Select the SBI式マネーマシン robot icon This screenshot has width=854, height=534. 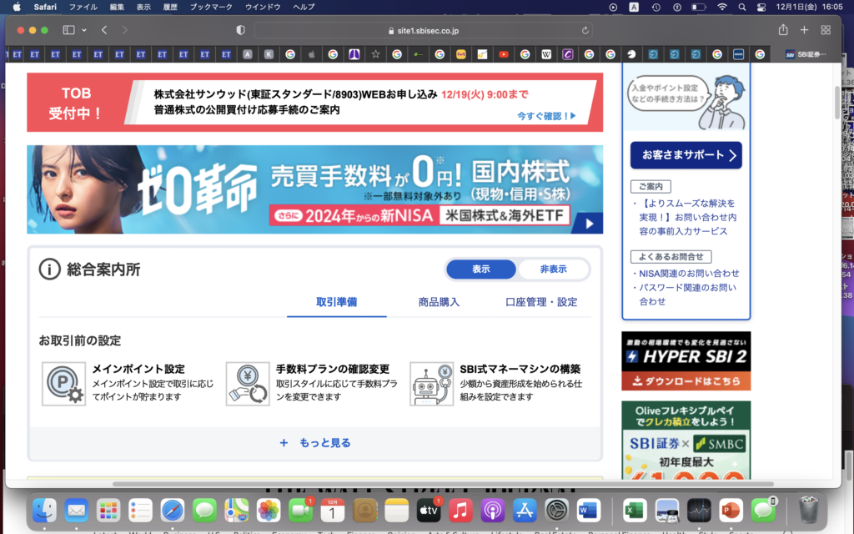[430, 383]
